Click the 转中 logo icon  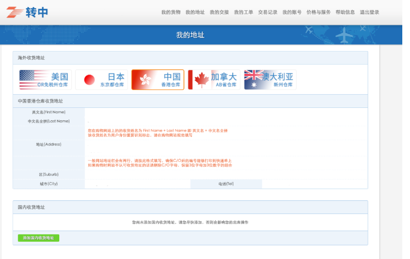[27, 12]
